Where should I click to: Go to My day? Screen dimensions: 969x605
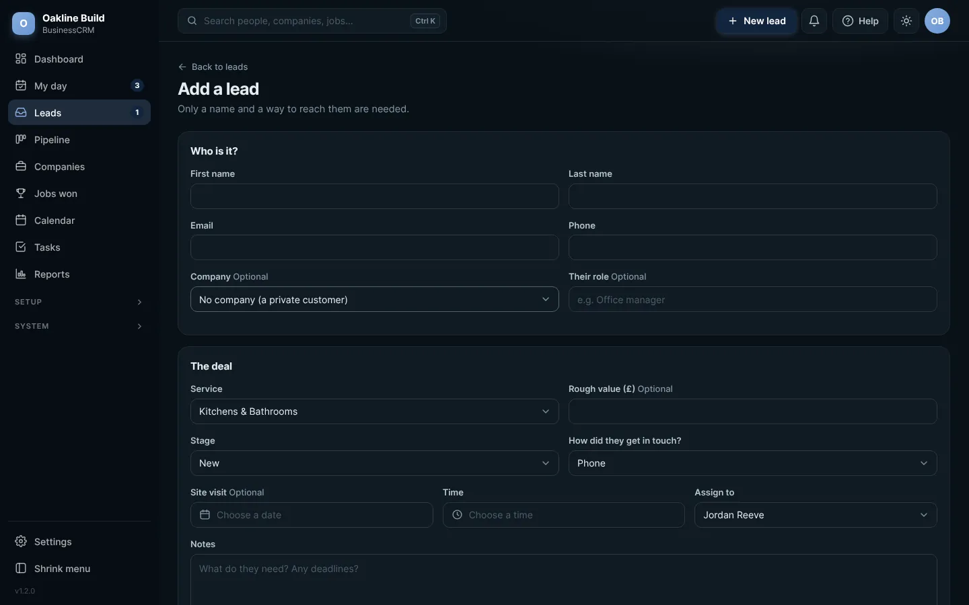point(79,86)
